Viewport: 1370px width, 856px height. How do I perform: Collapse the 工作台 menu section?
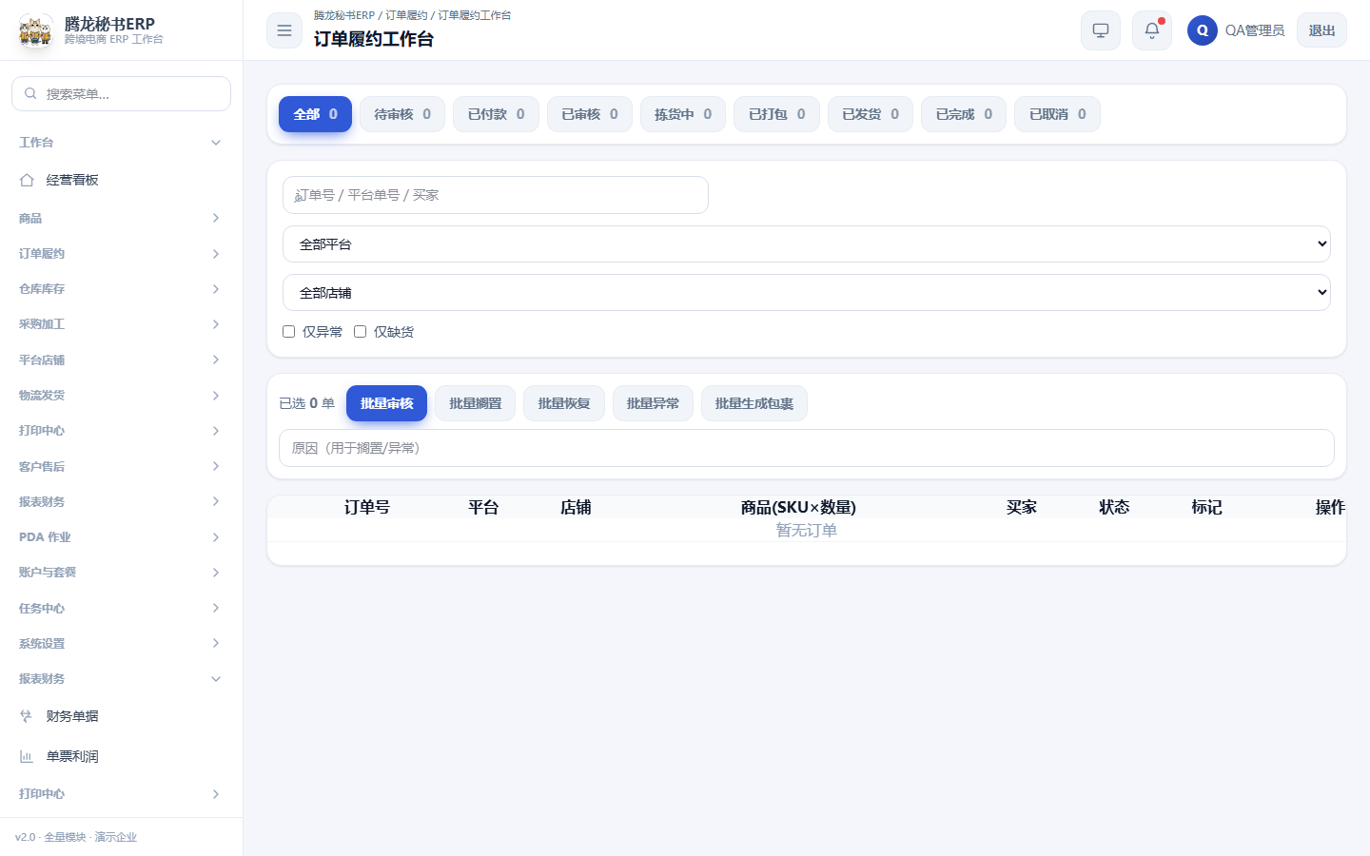tap(121, 142)
